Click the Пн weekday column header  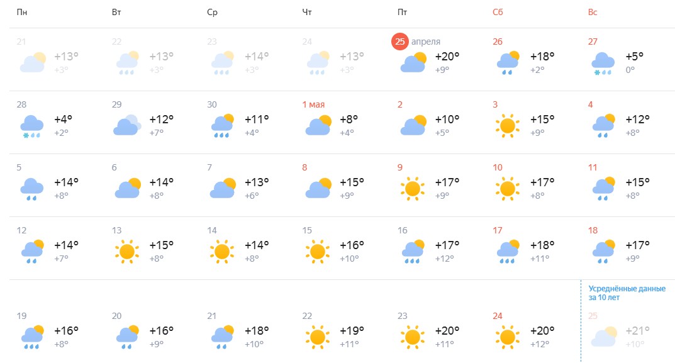(x=21, y=13)
